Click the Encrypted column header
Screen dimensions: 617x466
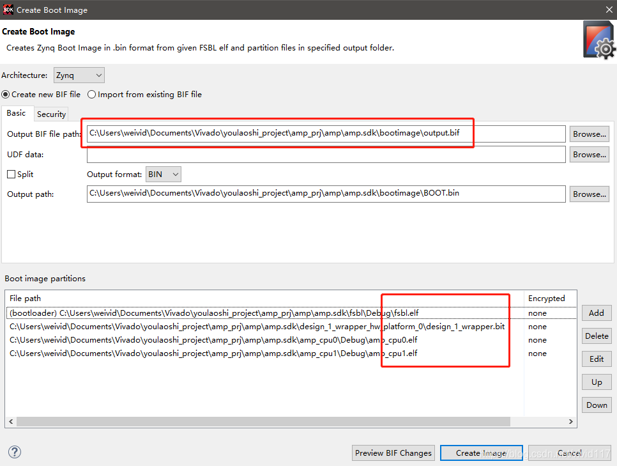[x=550, y=298]
